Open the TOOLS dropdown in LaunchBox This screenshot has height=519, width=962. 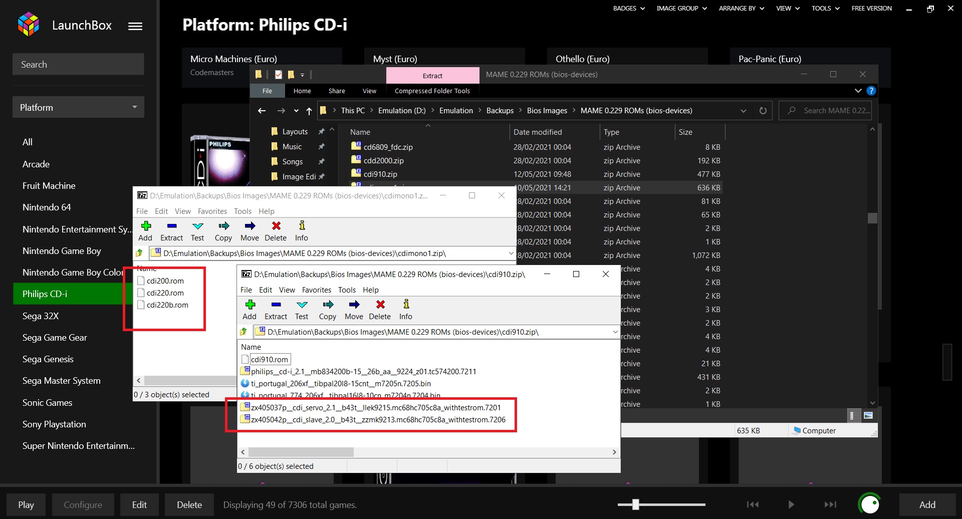(825, 8)
